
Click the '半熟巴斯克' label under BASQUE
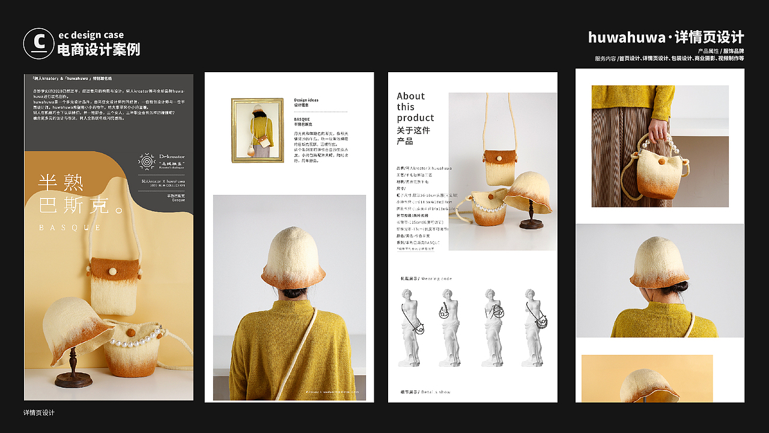click(x=302, y=124)
